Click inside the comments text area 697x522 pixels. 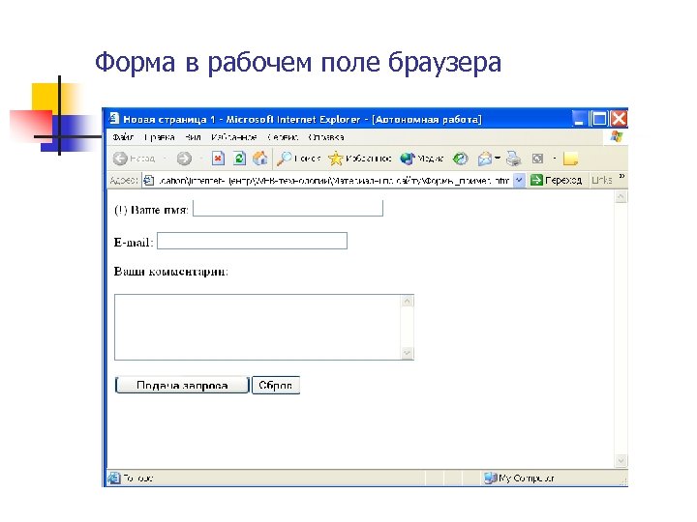pyautogui.click(x=258, y=327)
